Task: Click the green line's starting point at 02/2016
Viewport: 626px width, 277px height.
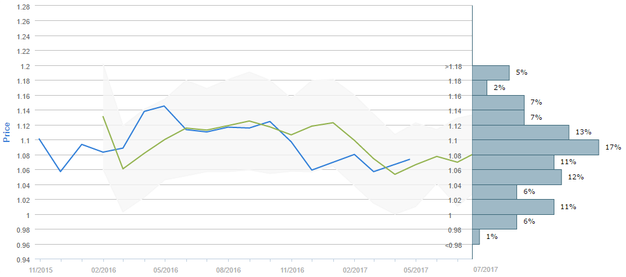Action: [103, 116]
